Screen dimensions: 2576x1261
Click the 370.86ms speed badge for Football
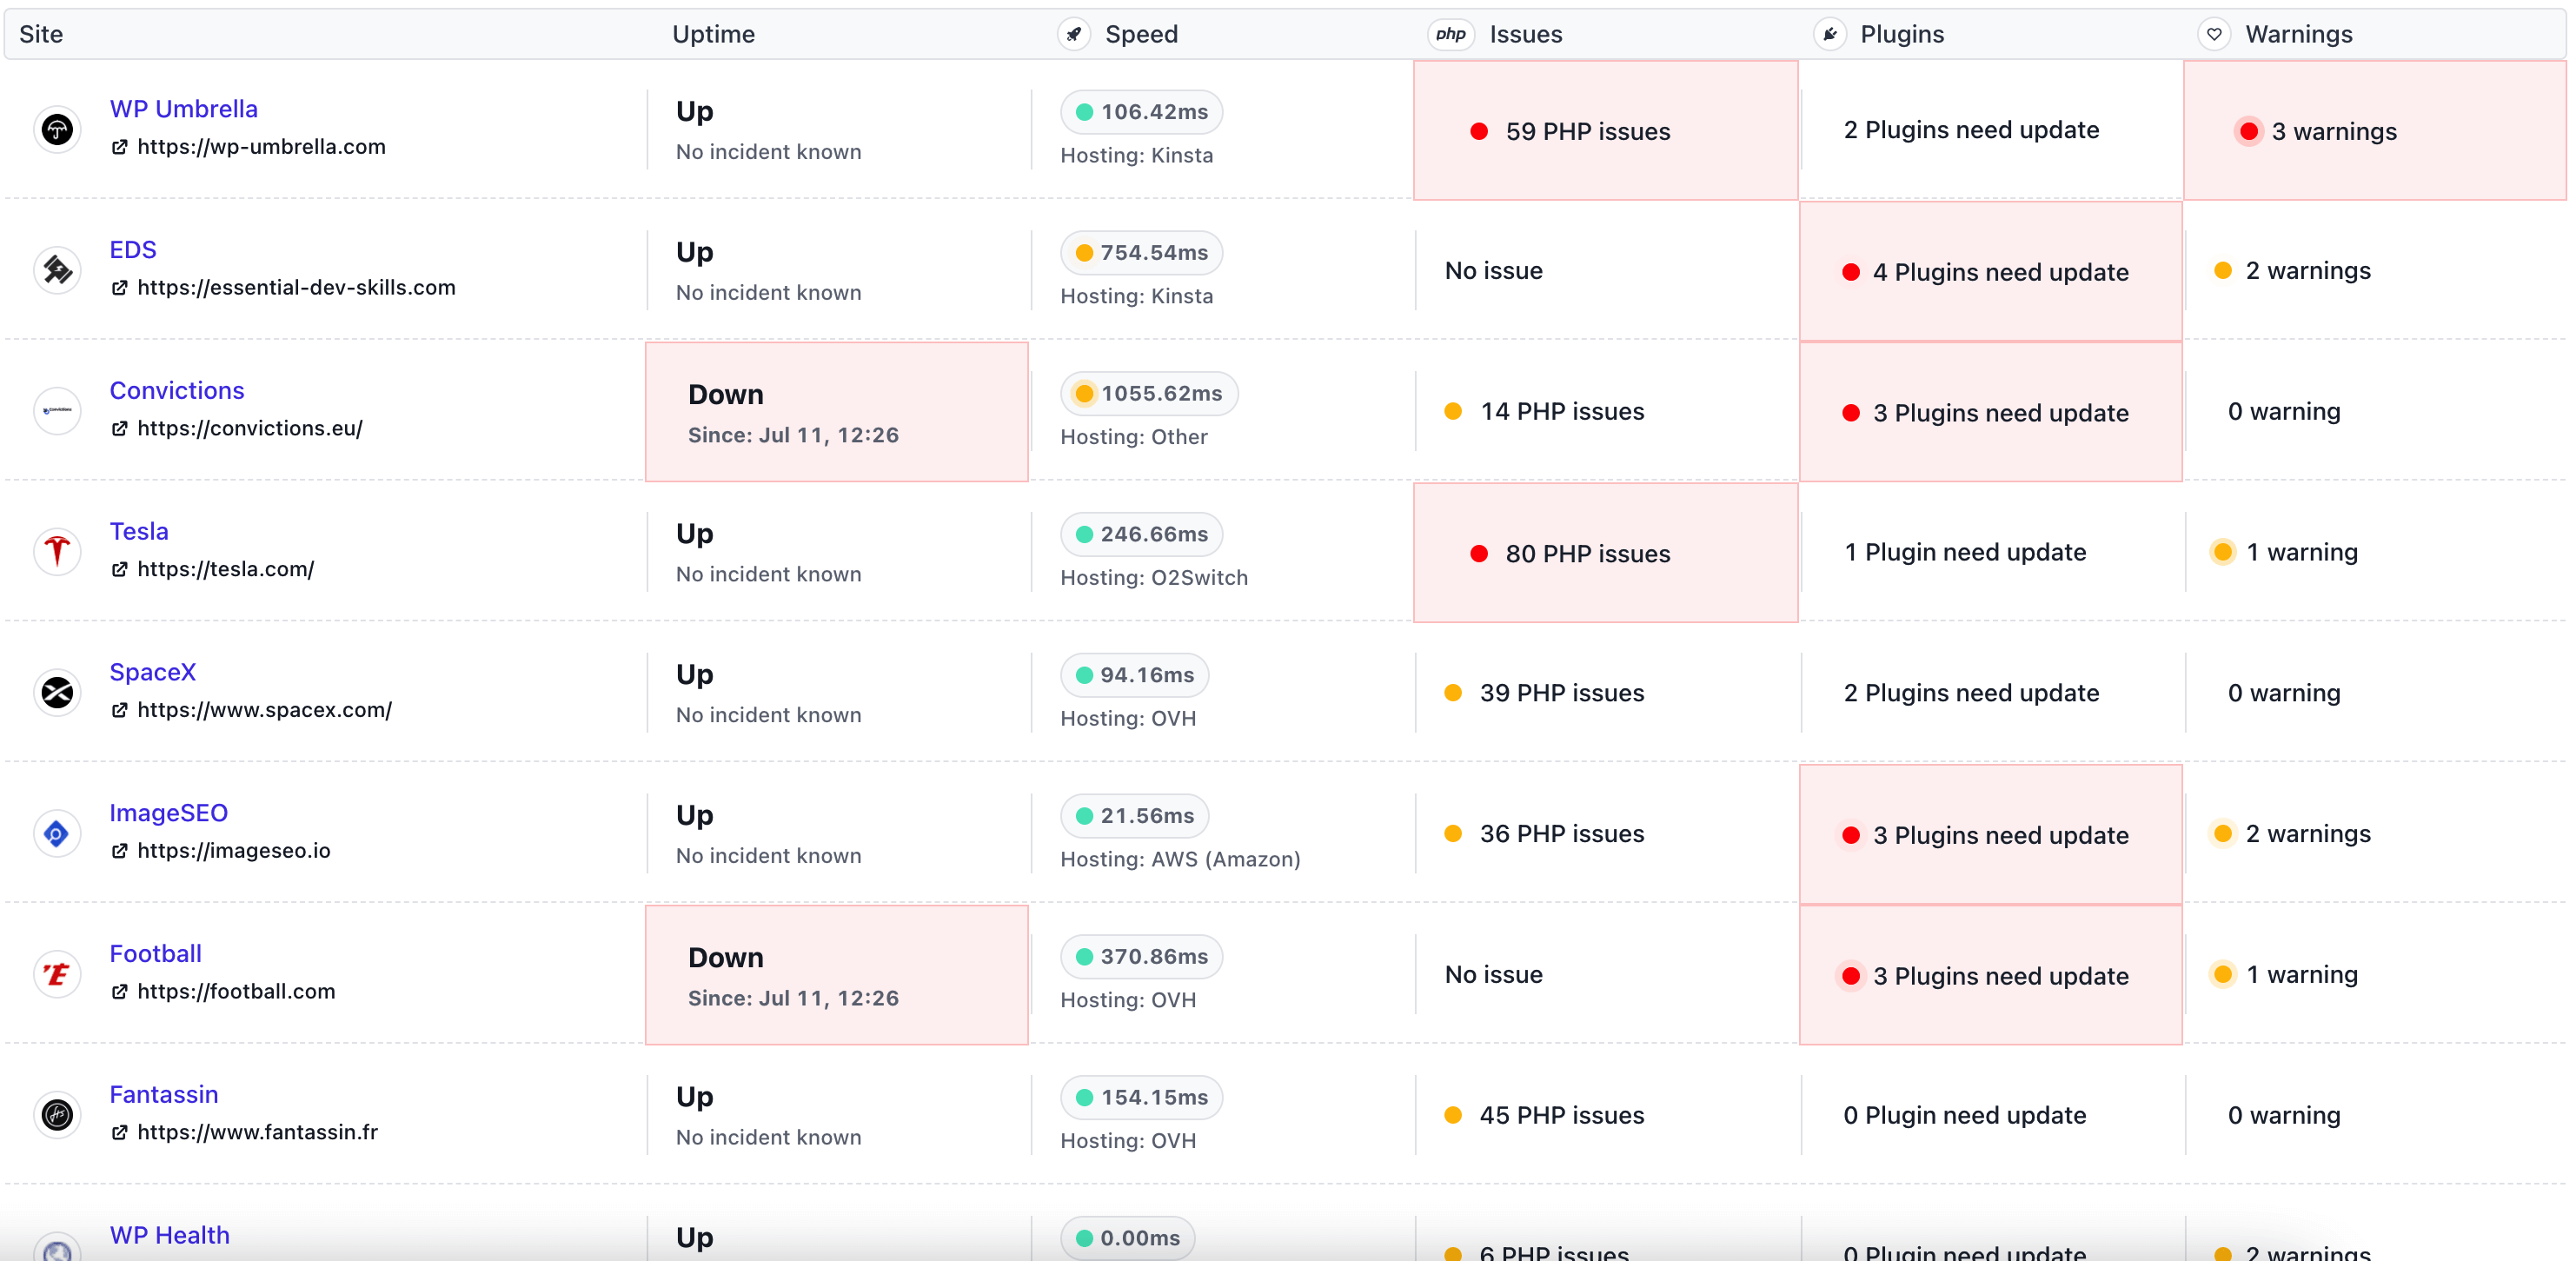pyautogui.click(x=1141, y=957)
